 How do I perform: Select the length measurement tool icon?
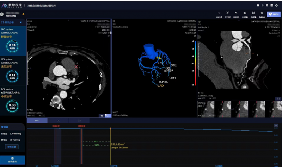[245, 13]
